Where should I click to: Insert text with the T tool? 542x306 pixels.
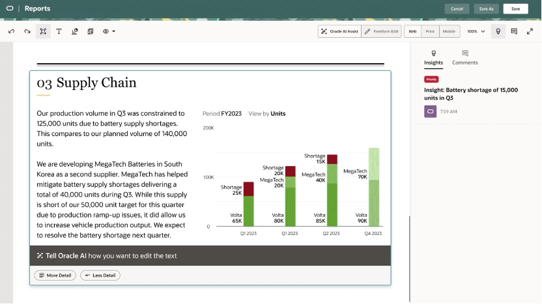pos(59,31)
